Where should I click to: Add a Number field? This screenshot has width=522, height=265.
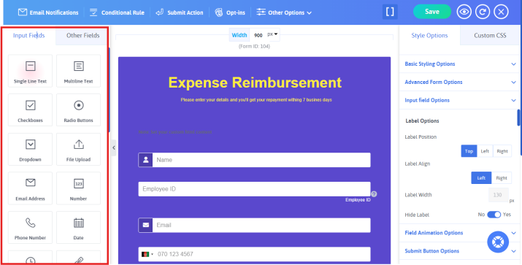point(78,188)
